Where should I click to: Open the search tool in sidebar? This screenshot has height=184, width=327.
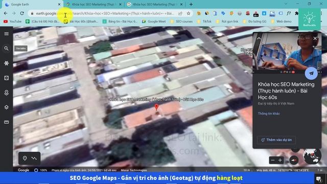click(x=7, y=49)
